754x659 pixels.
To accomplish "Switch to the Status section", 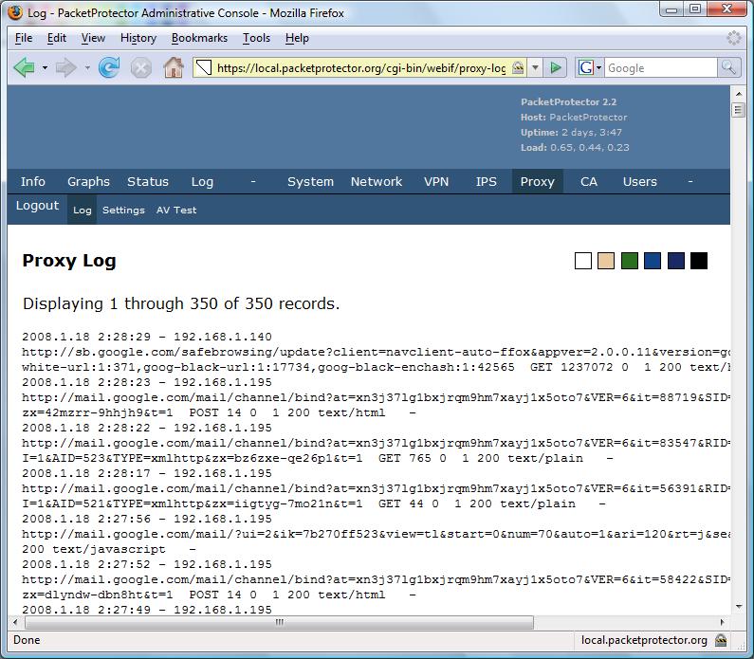I will (x=148, y=182).
